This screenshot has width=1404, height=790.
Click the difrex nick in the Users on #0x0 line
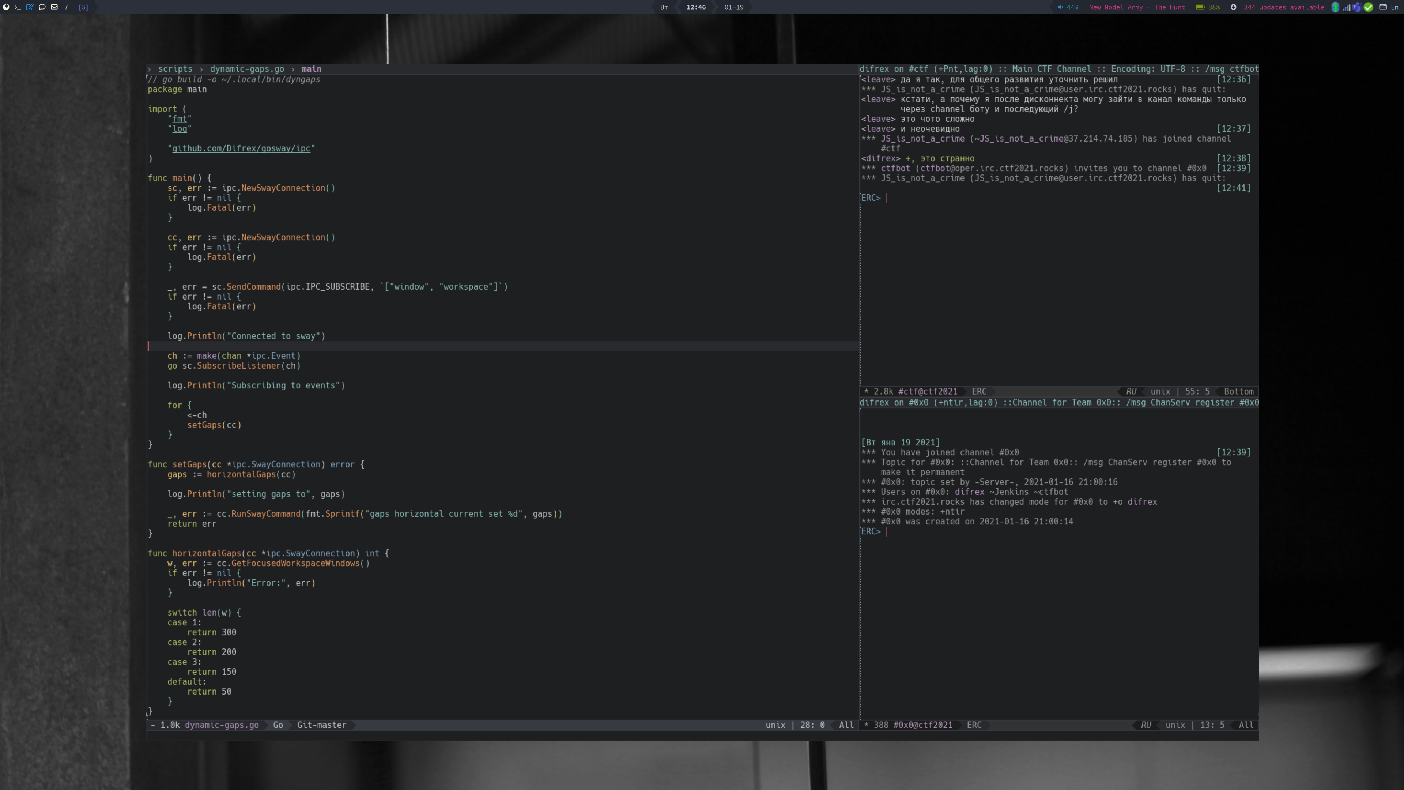pos(969,492)
